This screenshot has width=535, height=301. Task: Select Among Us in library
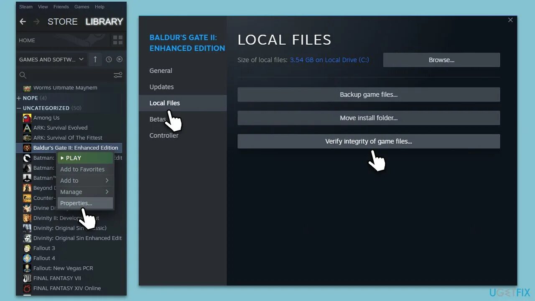(x=46, y=118)
